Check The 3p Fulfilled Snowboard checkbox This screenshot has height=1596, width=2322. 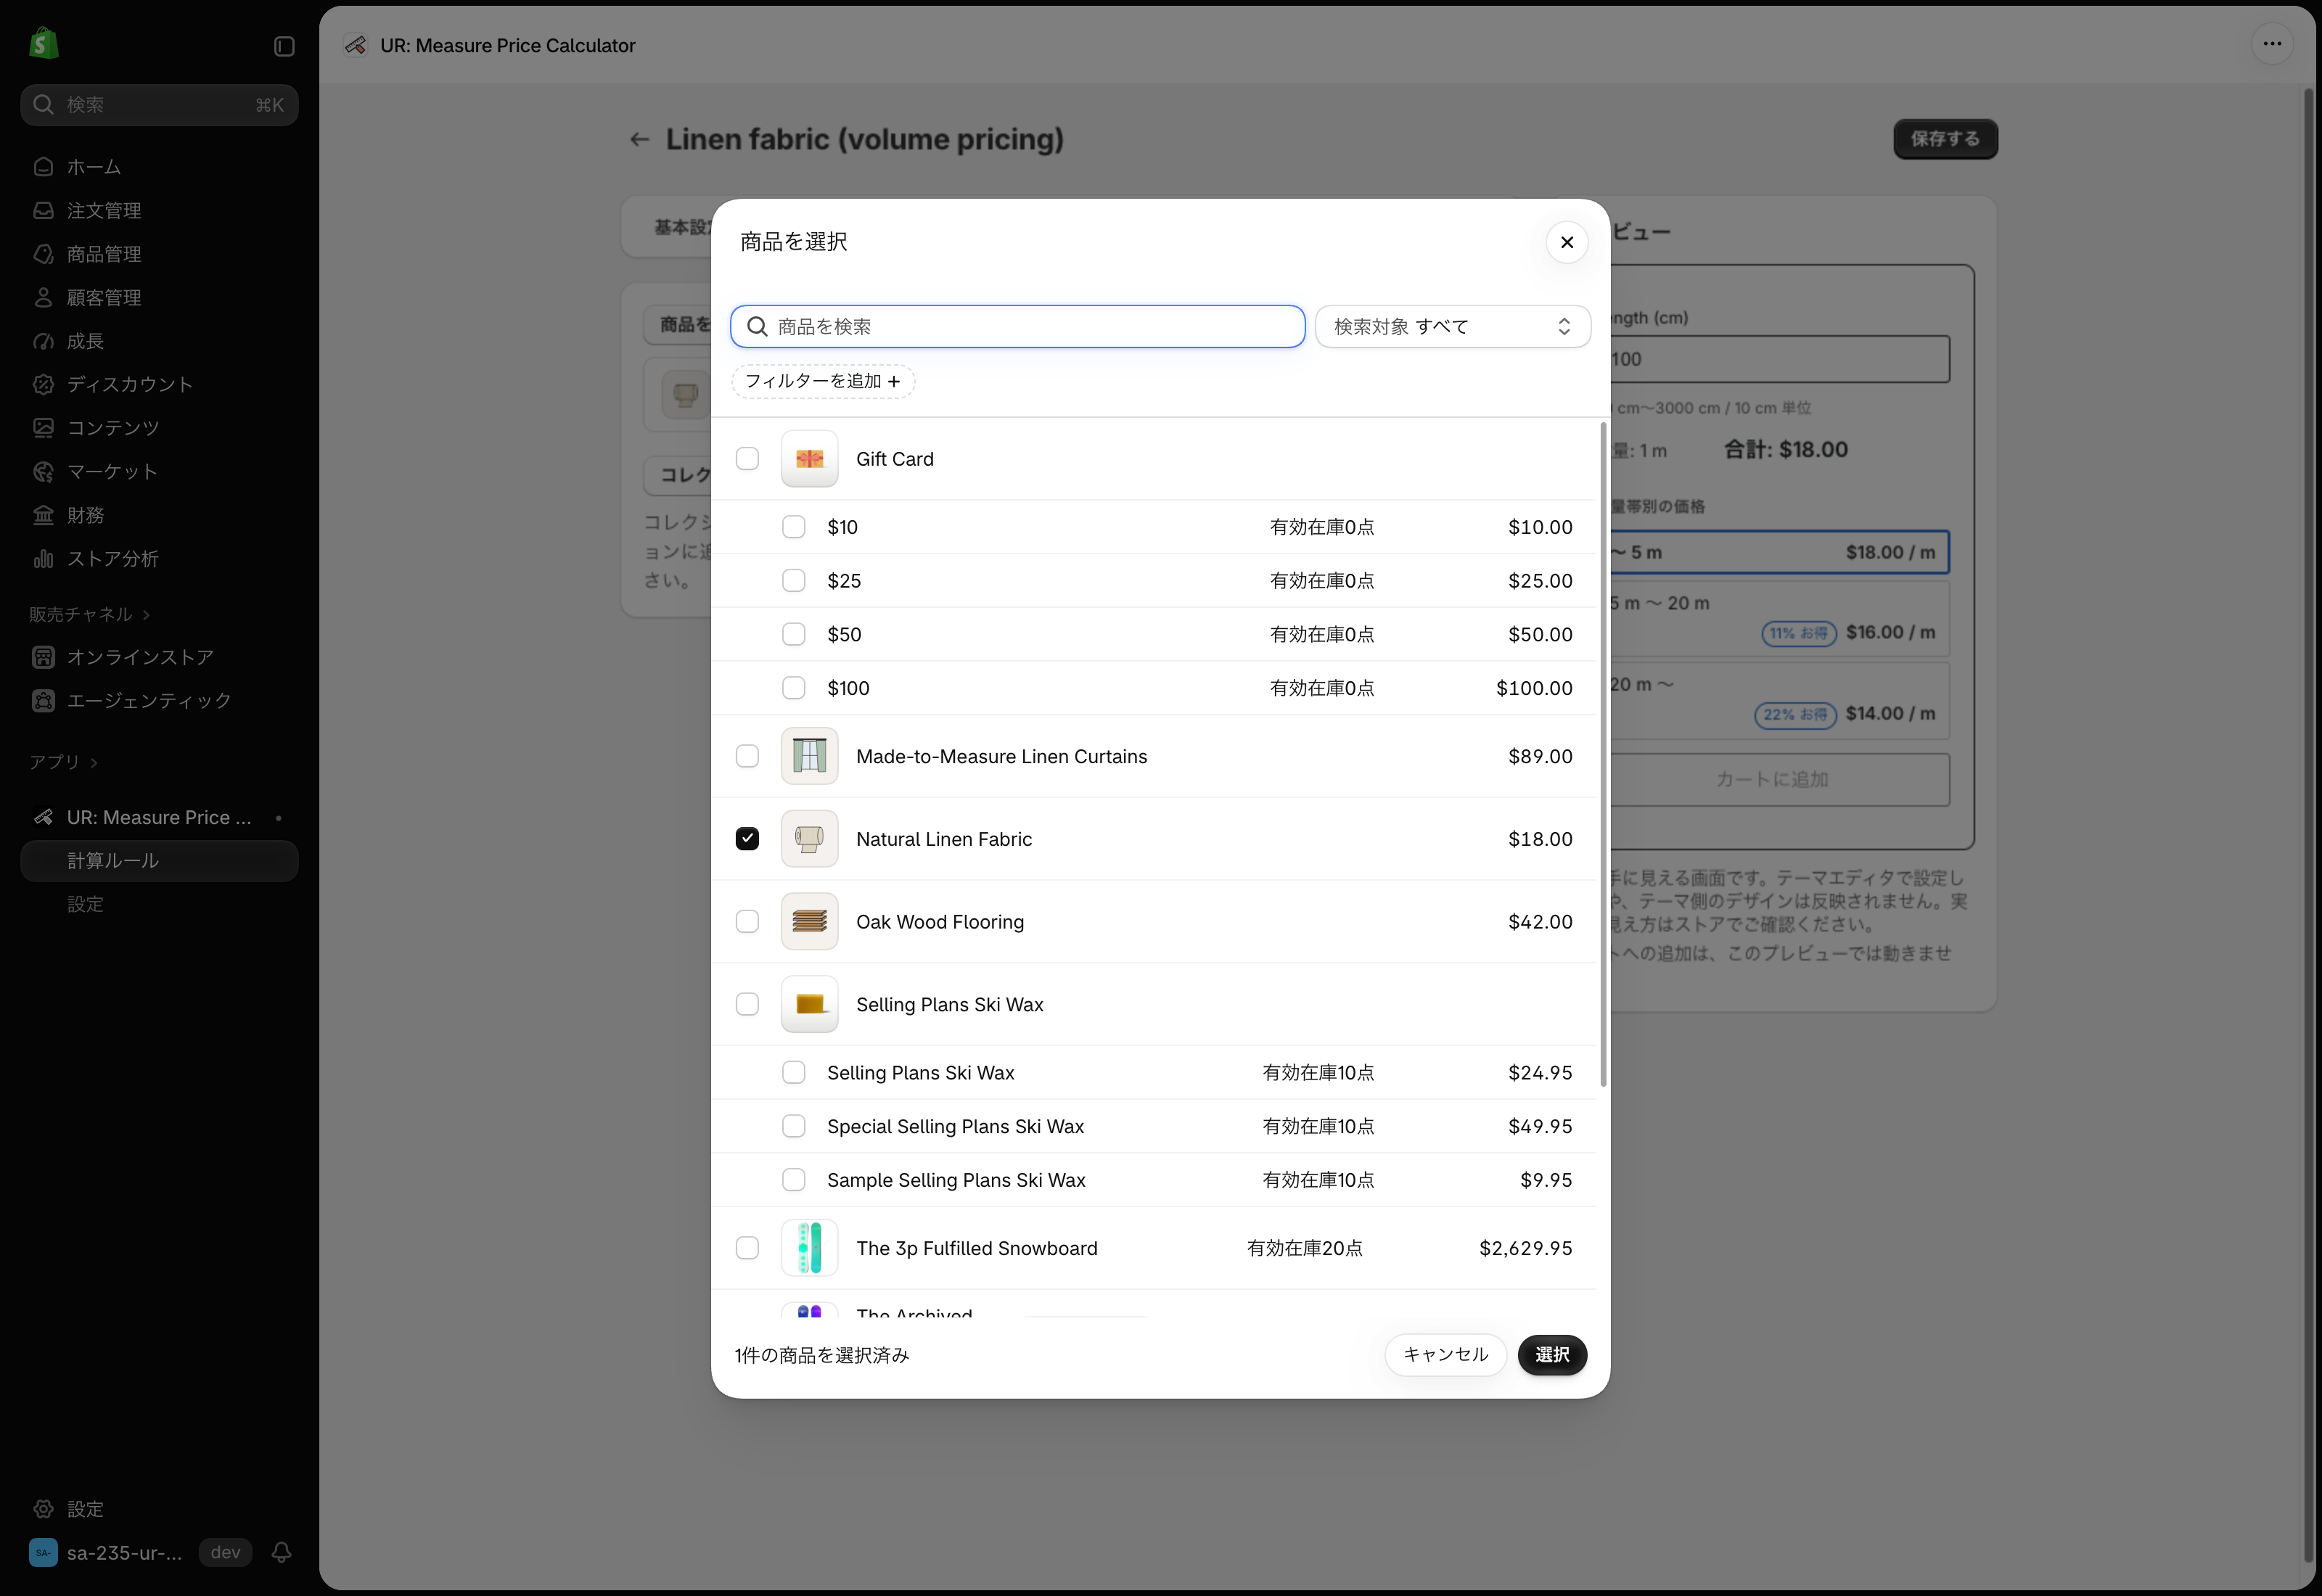(747, 1248)
